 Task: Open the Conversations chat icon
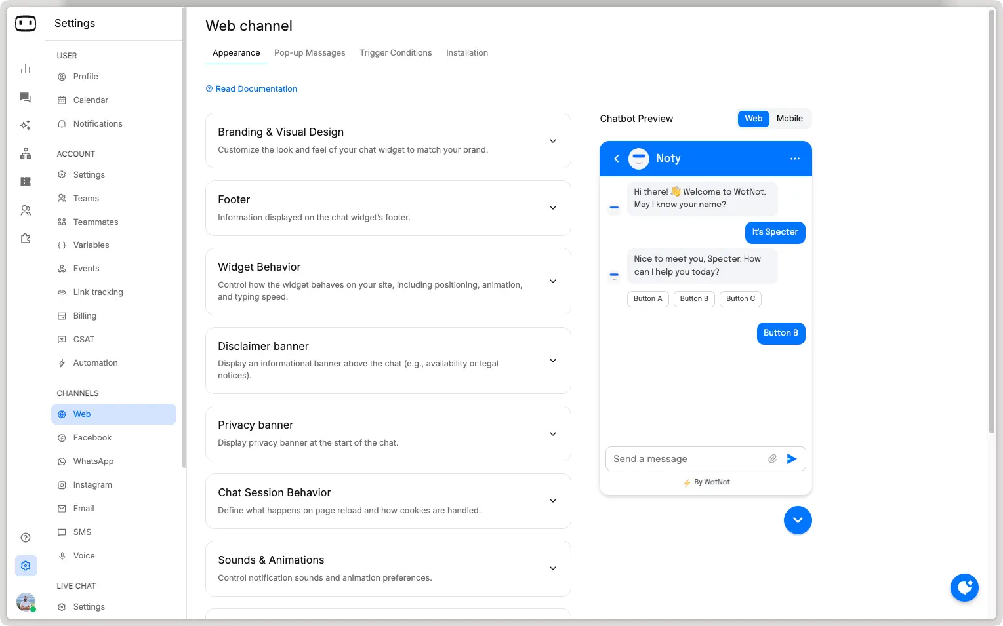26,97
